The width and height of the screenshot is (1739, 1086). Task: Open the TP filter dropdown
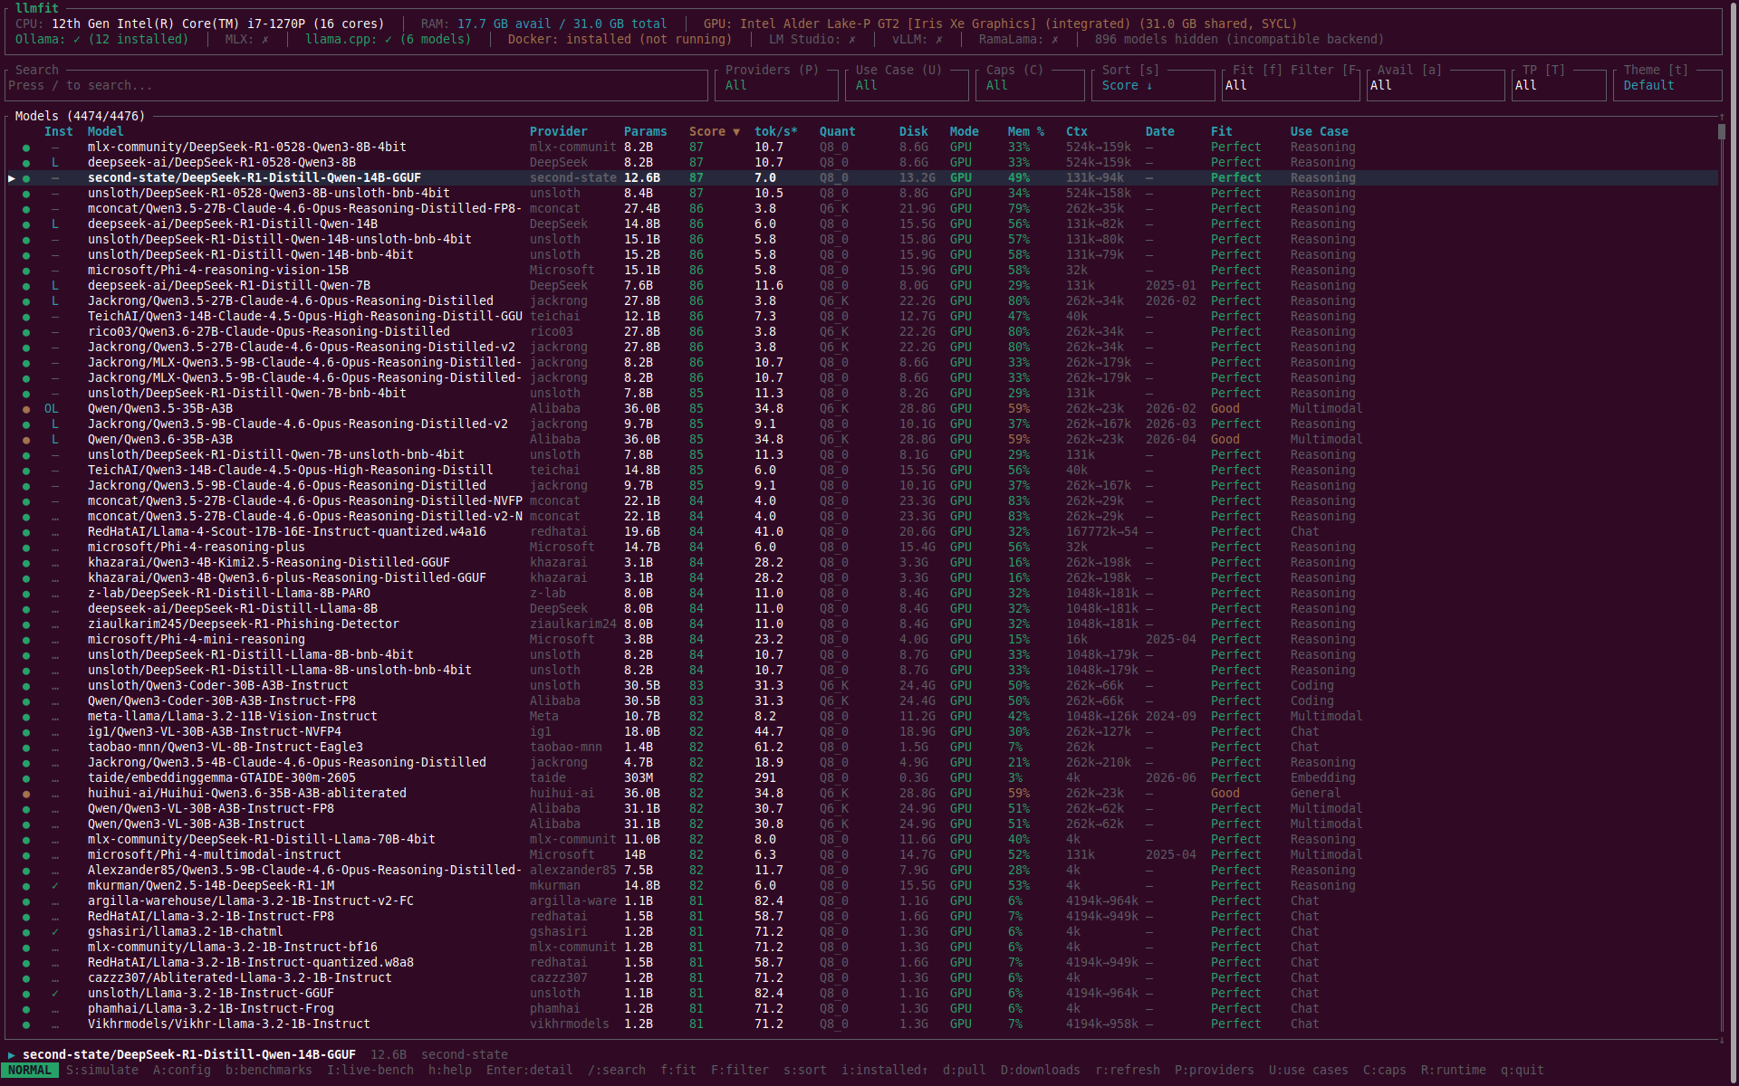pos(1559,85)
